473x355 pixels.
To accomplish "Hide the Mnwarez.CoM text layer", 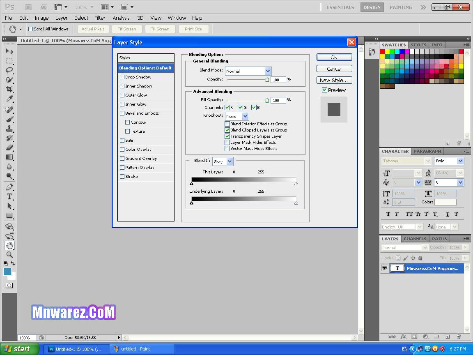I will coord(384,268).
